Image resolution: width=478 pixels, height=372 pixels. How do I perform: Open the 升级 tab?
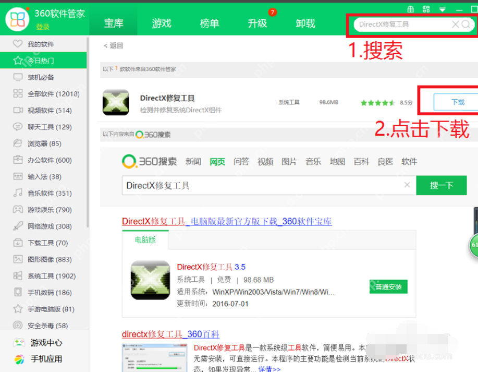tap(258, 23)
